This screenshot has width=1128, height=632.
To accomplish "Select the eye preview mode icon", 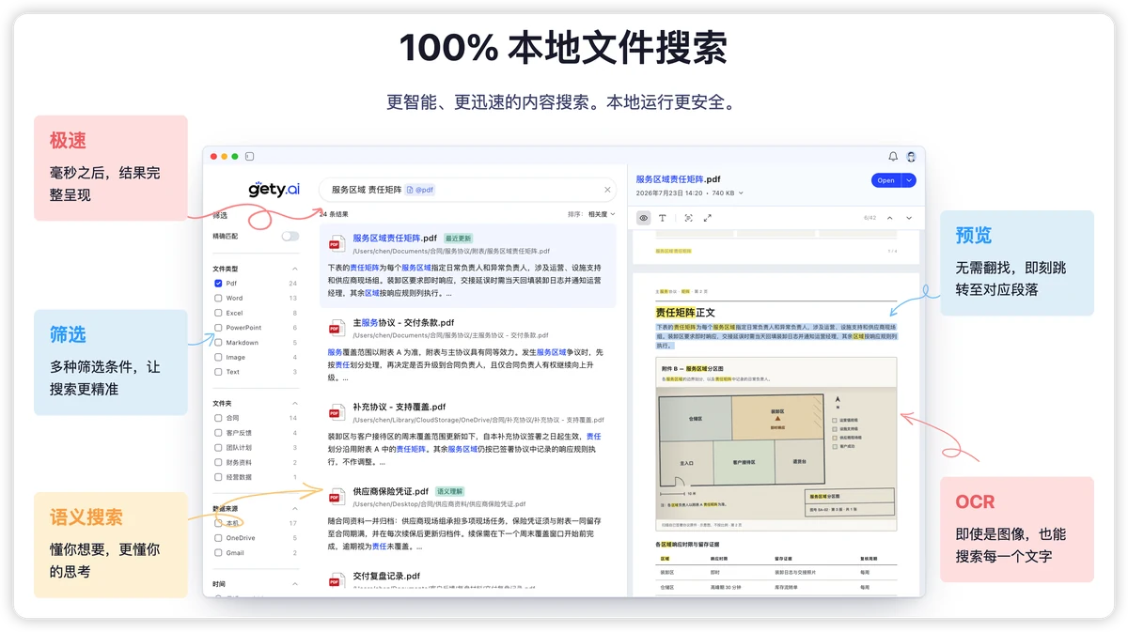I will tap(644, 218).
